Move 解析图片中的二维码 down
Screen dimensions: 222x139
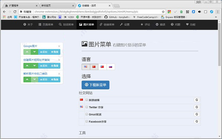pos(34,79)
